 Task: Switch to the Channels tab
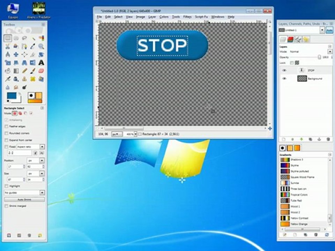click(x=291, y=39)
